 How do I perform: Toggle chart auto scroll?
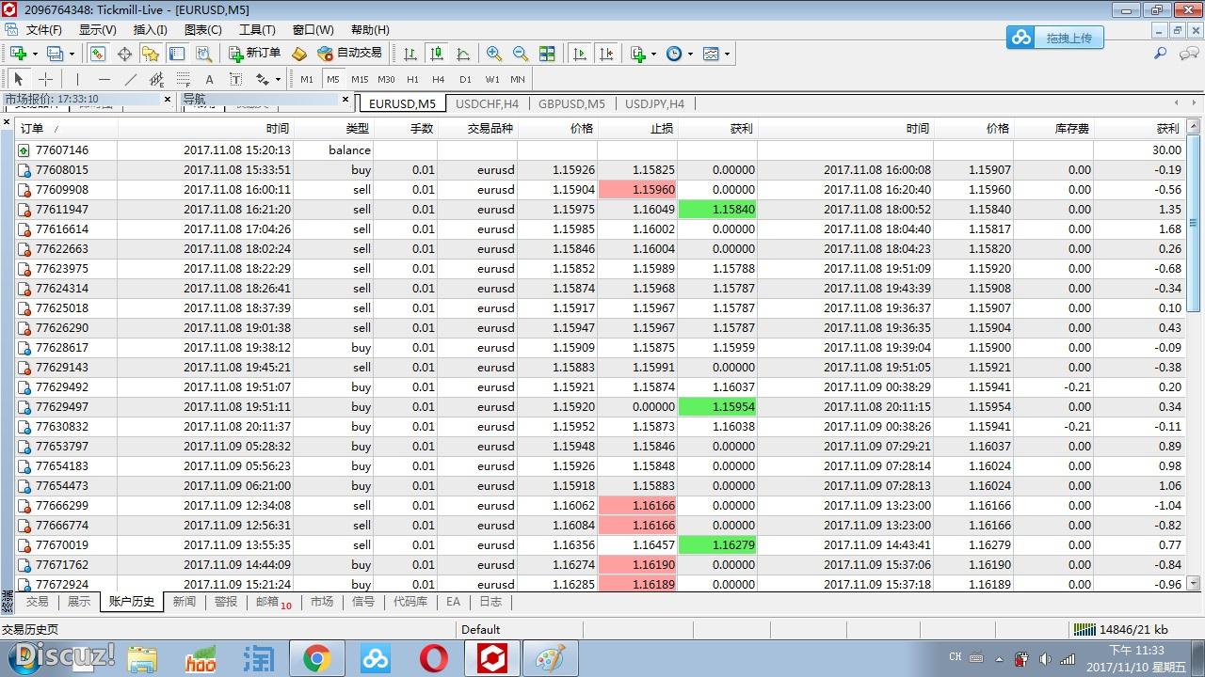[580, 54]
